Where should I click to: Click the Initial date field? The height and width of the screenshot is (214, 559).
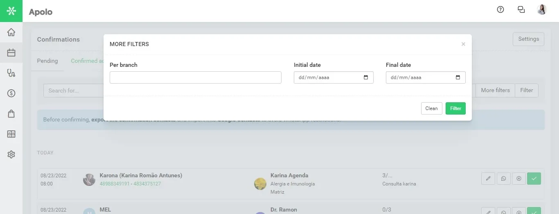click(x=334, y=77)
